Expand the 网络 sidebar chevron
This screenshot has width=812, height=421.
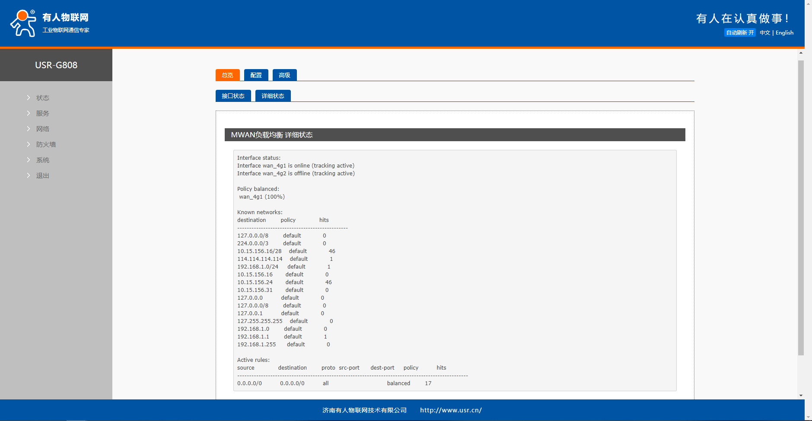pyautogui.click(x=29, y=129)
